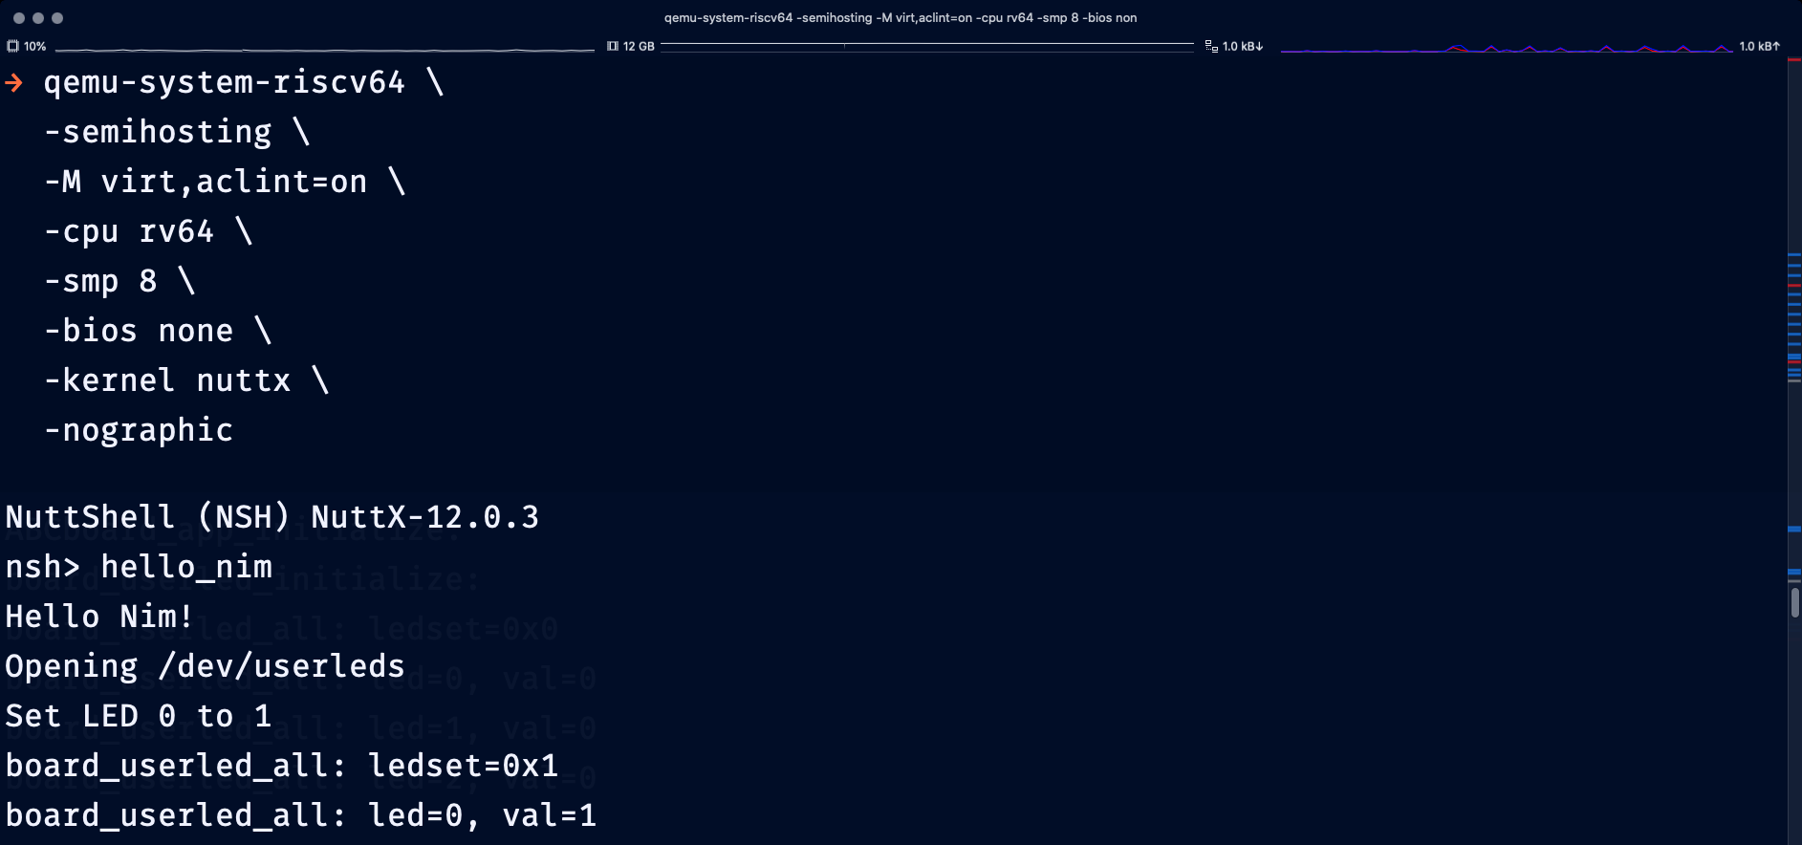Click the Opening /dev/userleds line
This screenshot has width=1802, height=845.
[206, 666]
